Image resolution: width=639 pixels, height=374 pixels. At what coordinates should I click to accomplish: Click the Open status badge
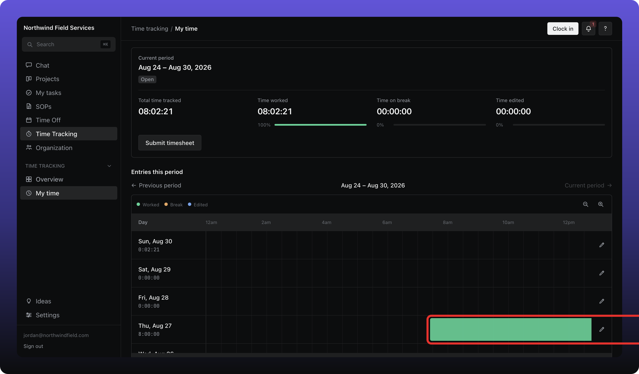tap(147, 80)
